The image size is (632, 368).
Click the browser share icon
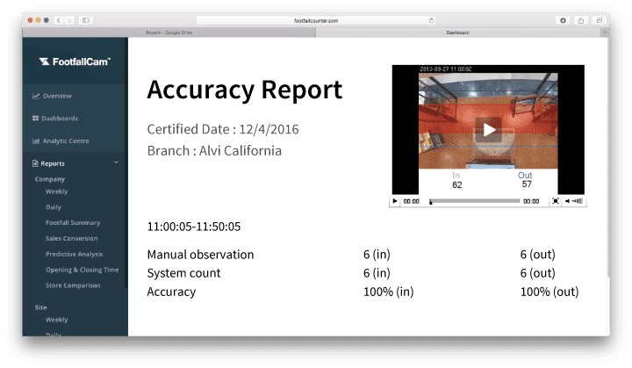[x=581, y=20]
